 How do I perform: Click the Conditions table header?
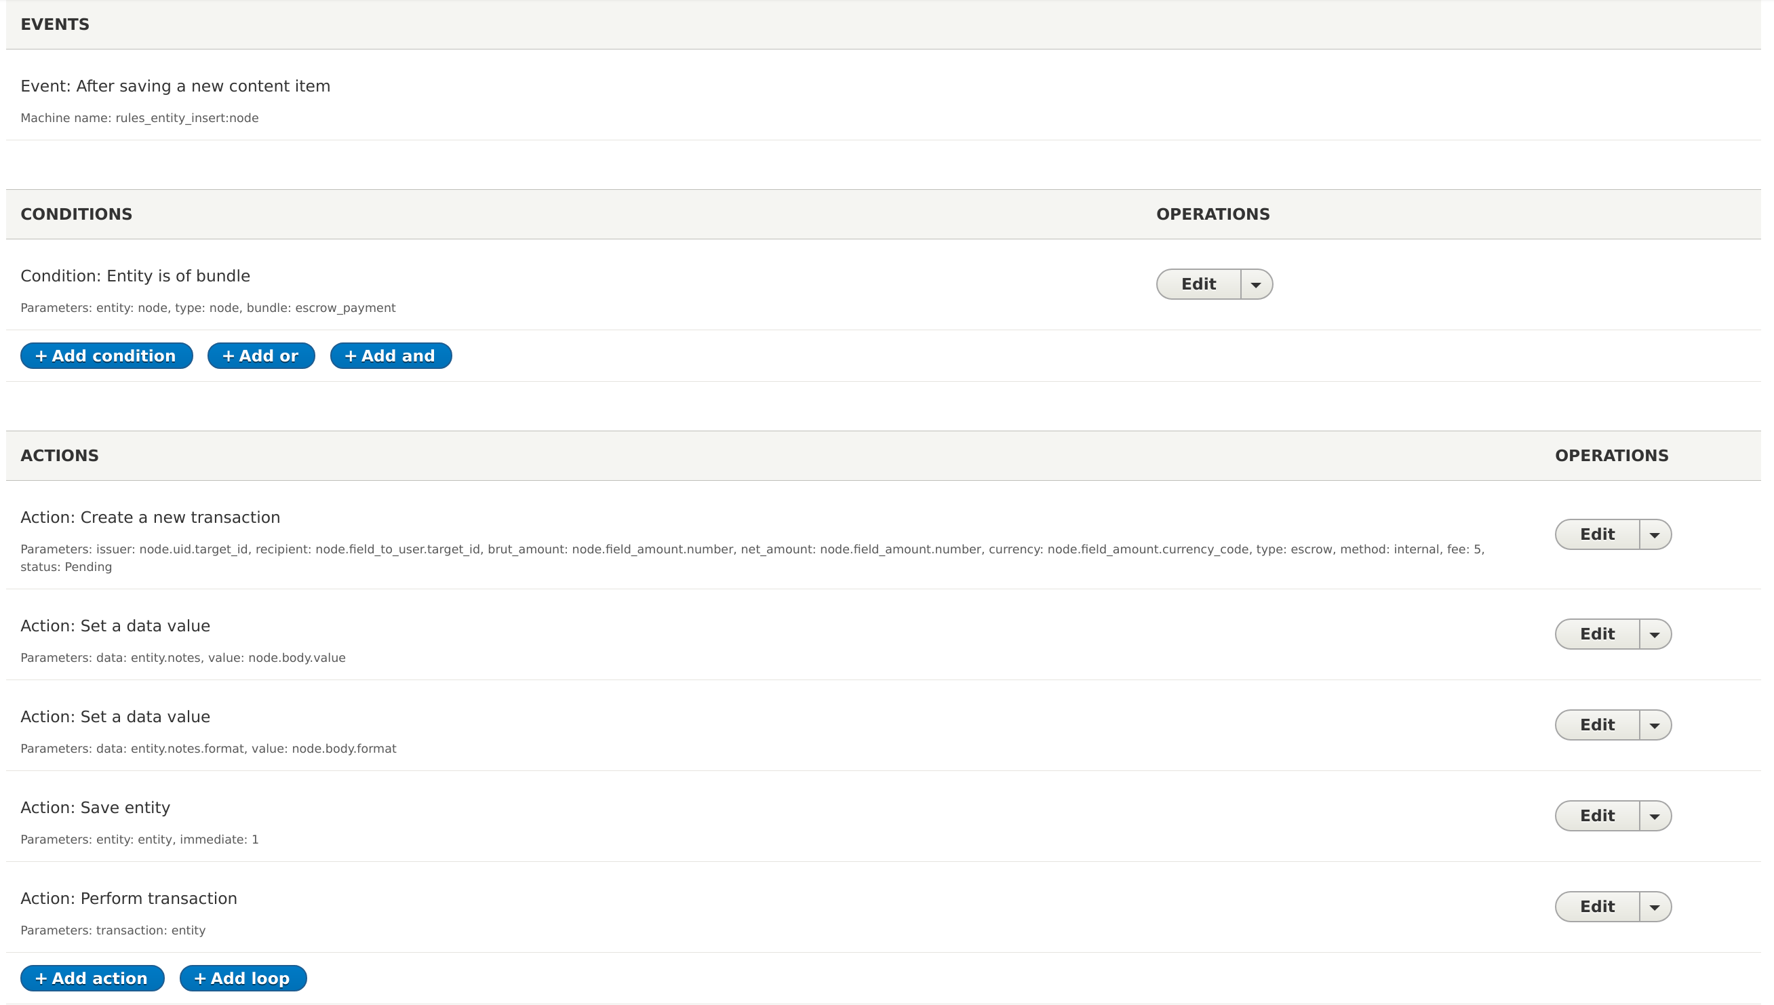pyautogui.click(x=76, y=214)
